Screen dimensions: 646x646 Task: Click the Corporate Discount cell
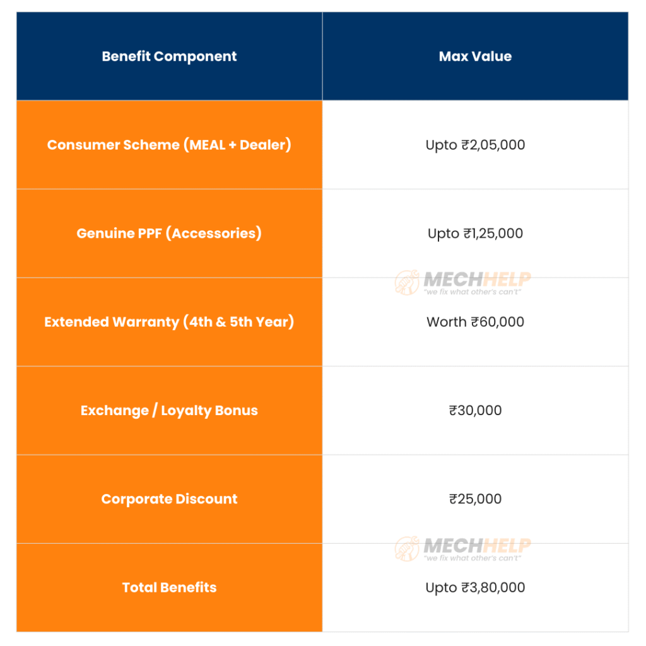click(x=169, y=499)
